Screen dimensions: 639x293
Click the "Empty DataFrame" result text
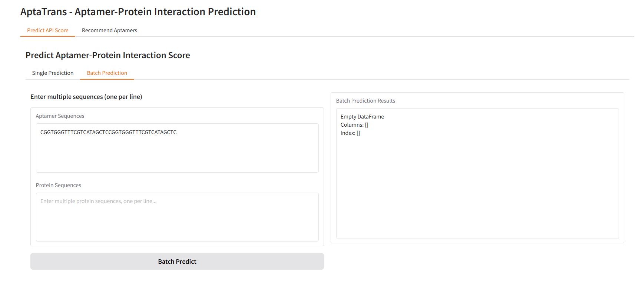pyautogui.click(x=362, y=117)
